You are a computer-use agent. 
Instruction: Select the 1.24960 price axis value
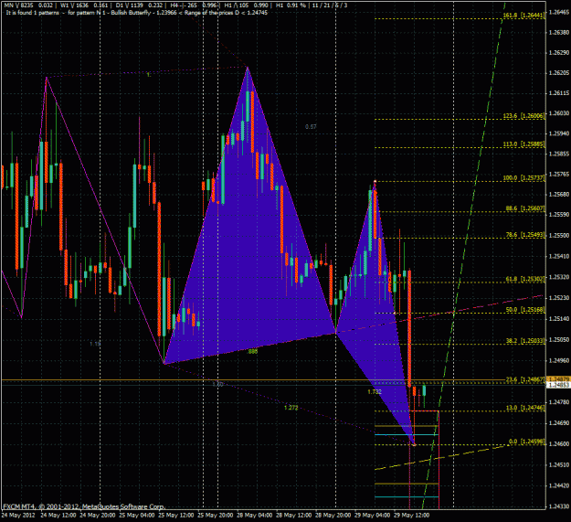tap(558, 360)
